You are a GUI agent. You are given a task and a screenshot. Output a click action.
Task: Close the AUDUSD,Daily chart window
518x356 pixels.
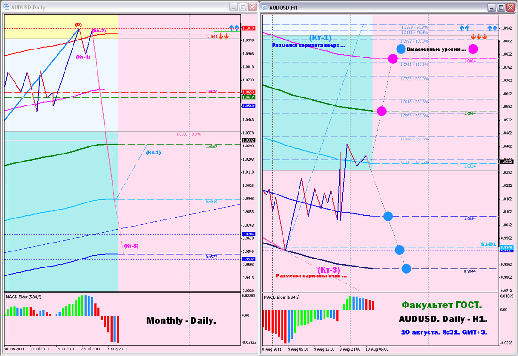(x=252, y=7)
